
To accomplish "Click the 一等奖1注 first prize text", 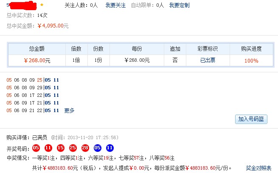I will pyautogui.click(x=43, y=158).
